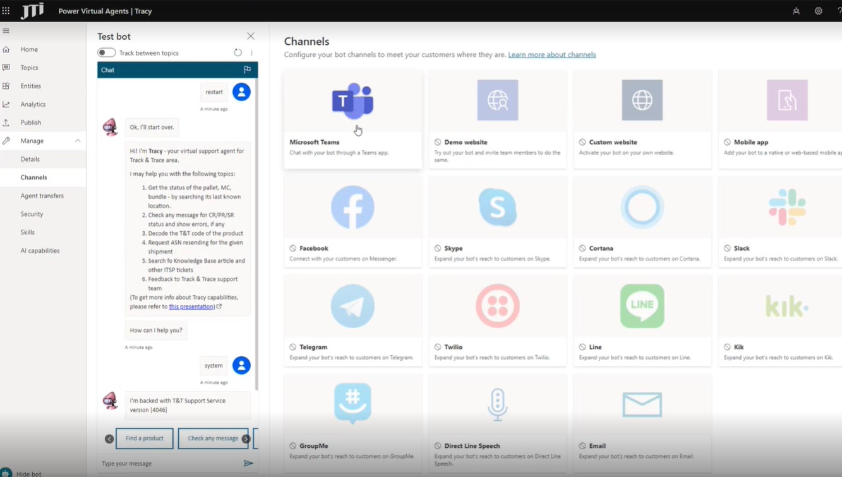842x477 pixels.
Task: Click the JTI logo in header
Action: (32, 11)
